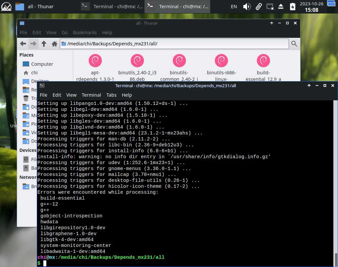Open the Thunar Help menu

pos(107,33)
